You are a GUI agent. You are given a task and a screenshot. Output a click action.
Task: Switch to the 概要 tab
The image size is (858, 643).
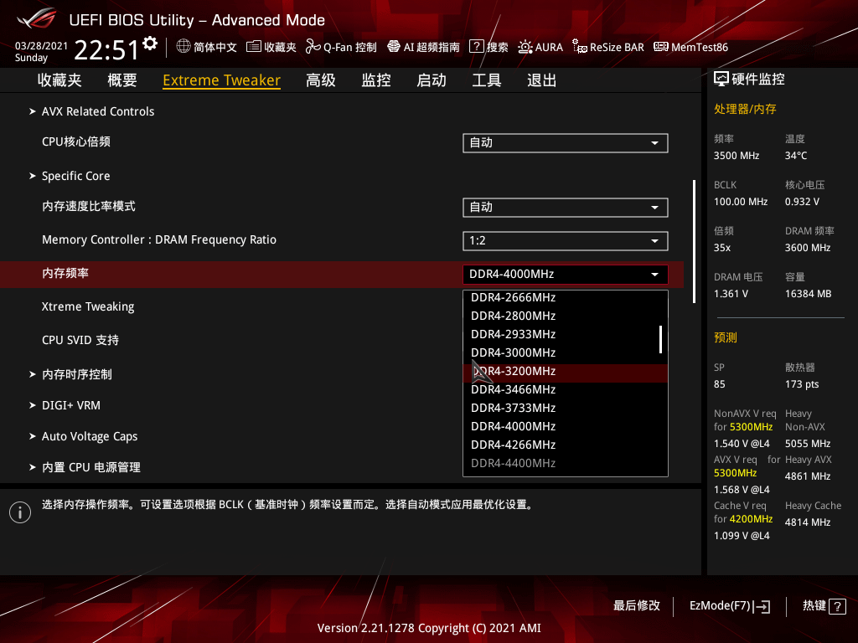tap(122, 80)
